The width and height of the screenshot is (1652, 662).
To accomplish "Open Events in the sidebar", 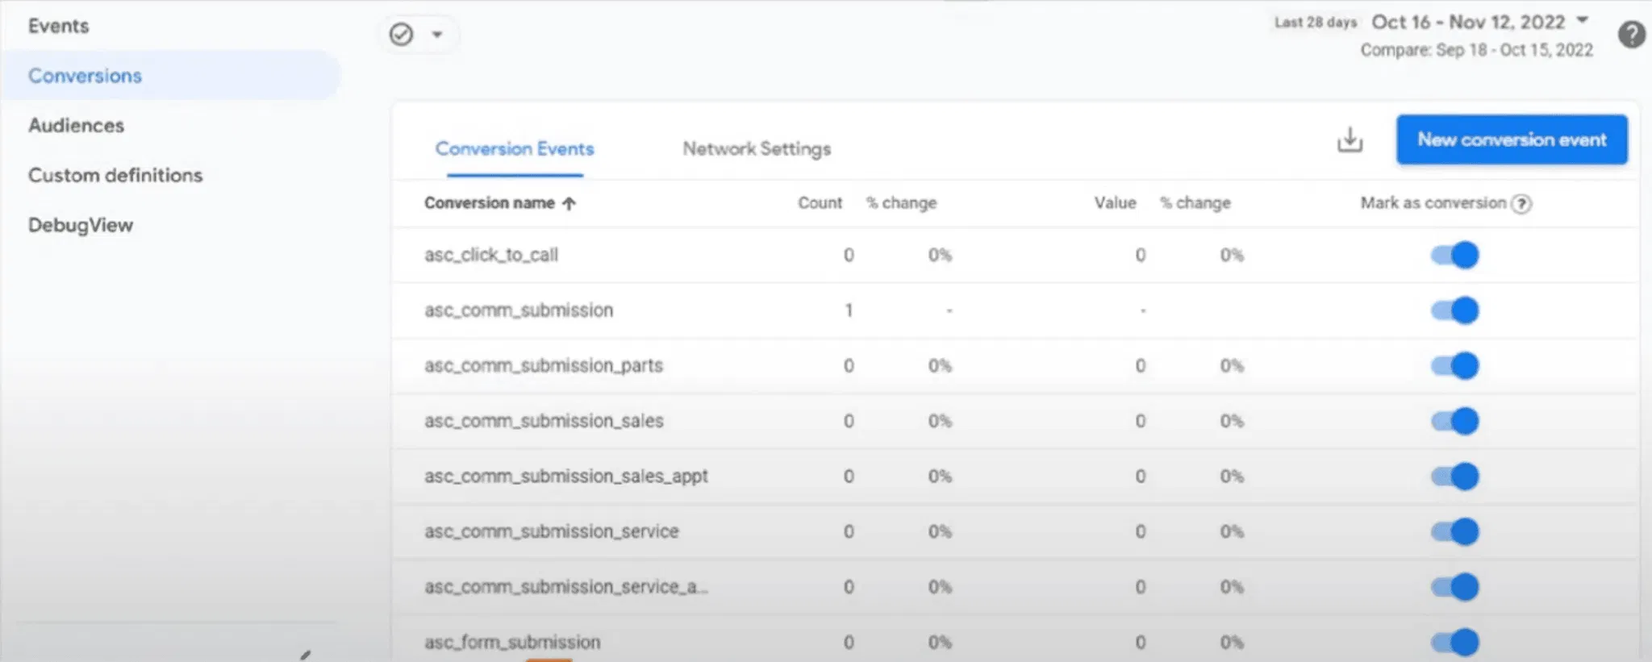I will 59,26.
